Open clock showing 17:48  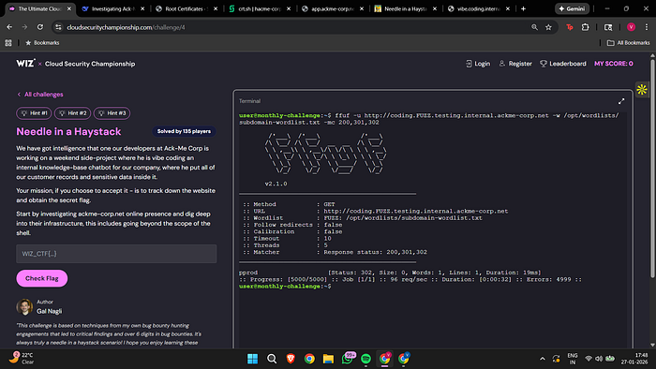(634, 359)
